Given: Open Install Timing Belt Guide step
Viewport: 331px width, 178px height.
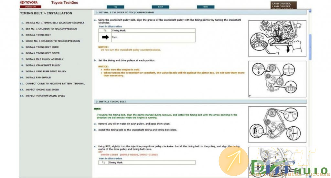Looking at the screenshot, I should tap(42, 47).
